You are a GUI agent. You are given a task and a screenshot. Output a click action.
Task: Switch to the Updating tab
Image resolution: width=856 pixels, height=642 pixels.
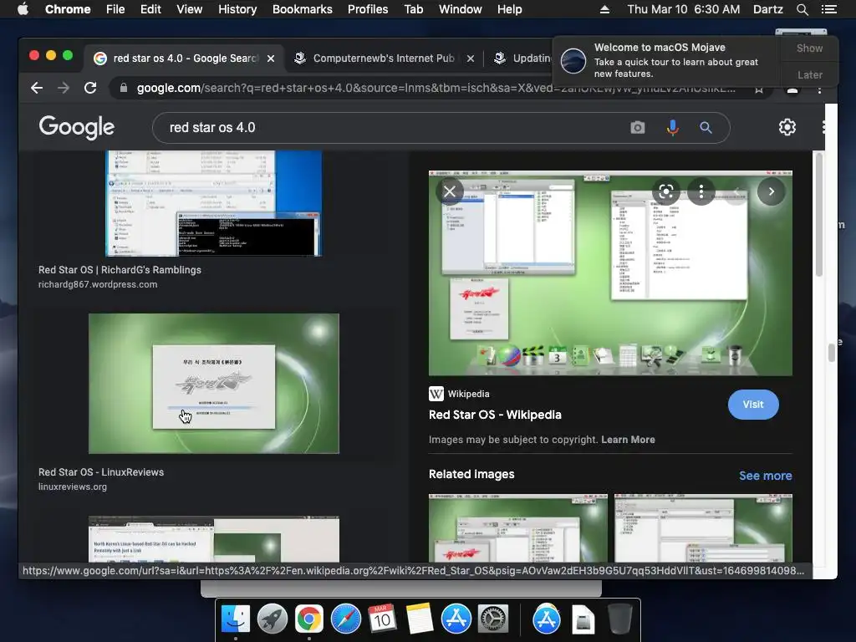523,59
